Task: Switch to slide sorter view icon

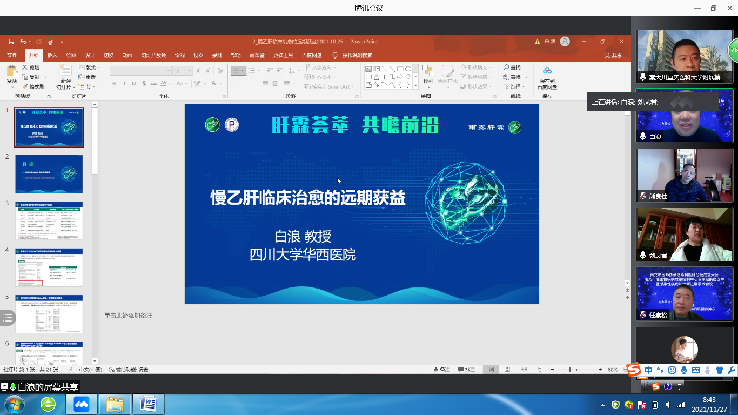Action: 507,370
